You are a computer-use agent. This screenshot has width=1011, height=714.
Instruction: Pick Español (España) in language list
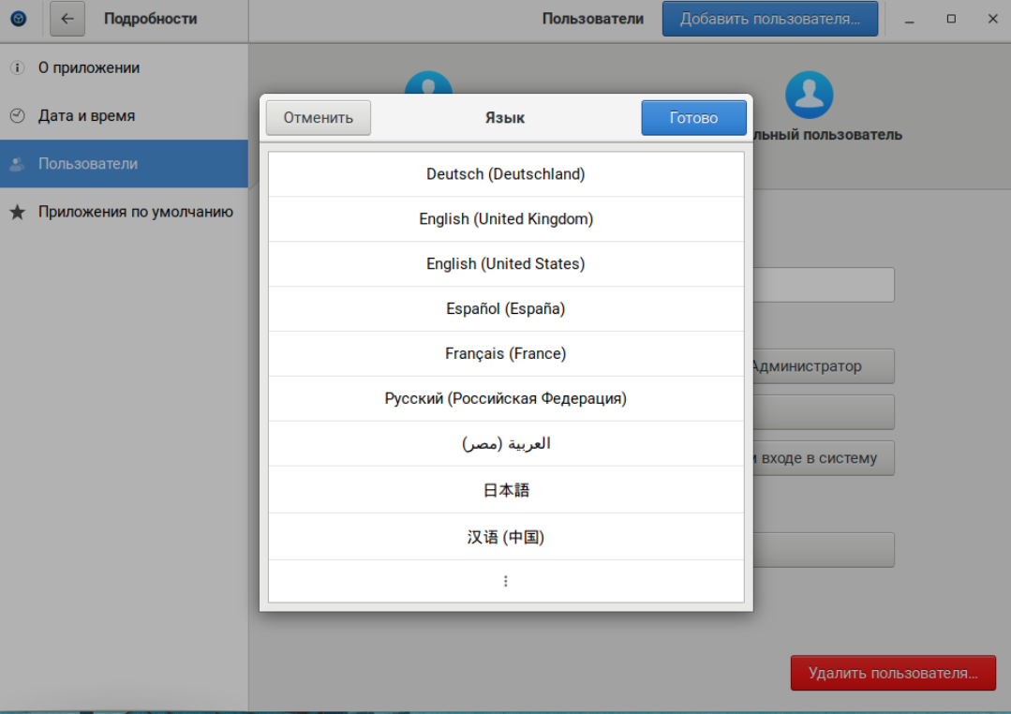[x=506, y=309]
